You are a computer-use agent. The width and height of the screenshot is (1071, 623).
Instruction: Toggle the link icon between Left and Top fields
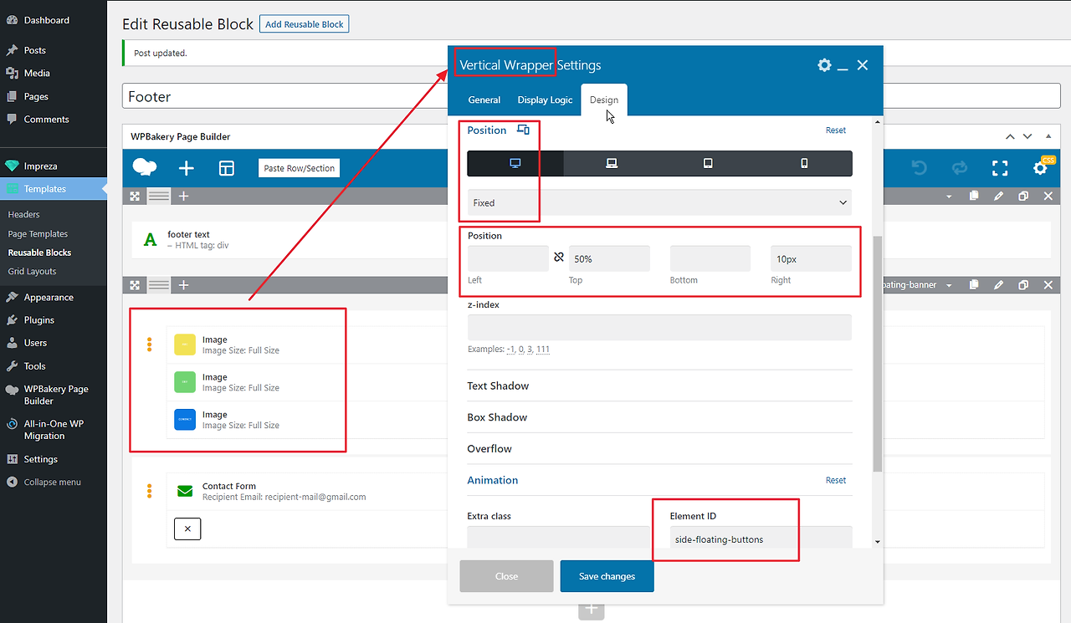pyautogui.click(x=559, y=258)
